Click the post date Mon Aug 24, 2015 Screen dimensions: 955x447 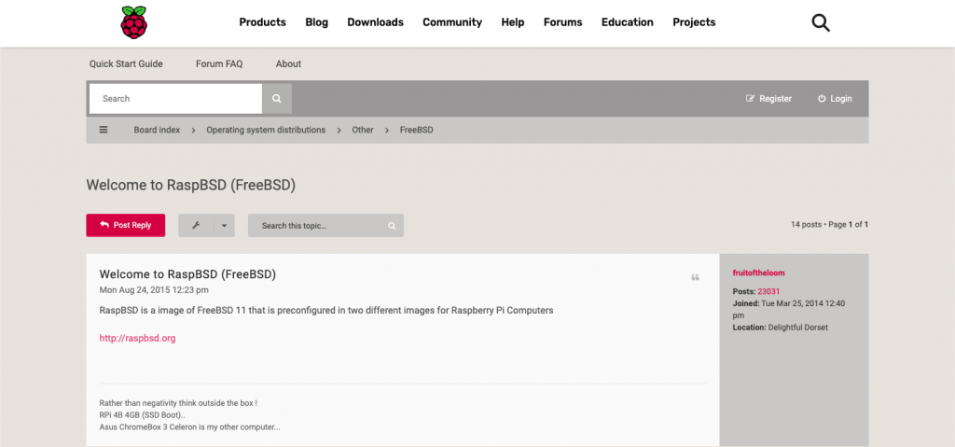[154, 289]
